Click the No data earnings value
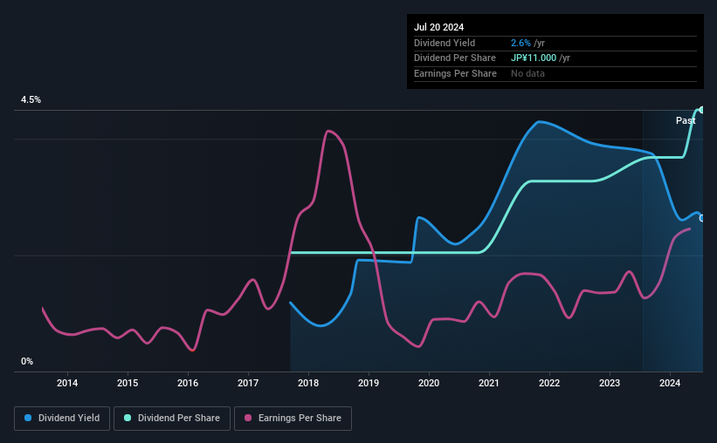The image size is (717, 443). pyautogui.click(x=527, y=73)
